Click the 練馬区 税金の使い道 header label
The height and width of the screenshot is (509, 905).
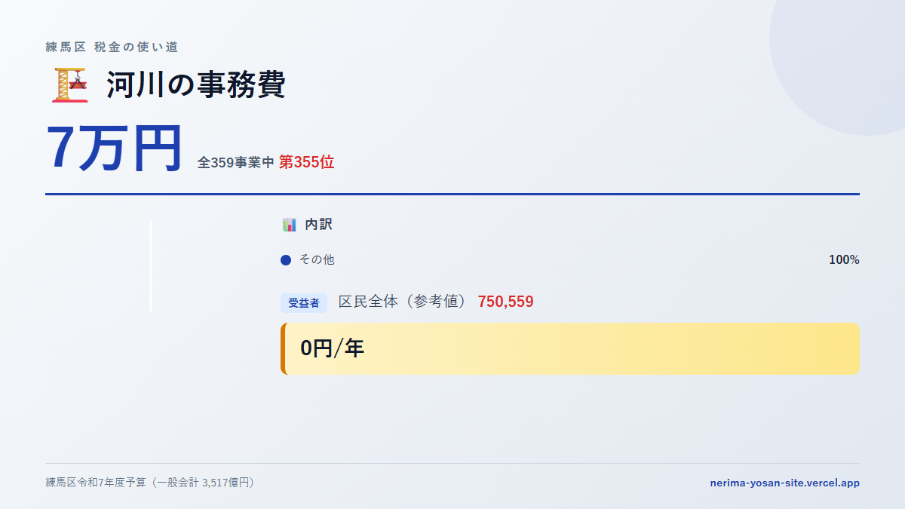pyautogui.click(x=112, y=47)
